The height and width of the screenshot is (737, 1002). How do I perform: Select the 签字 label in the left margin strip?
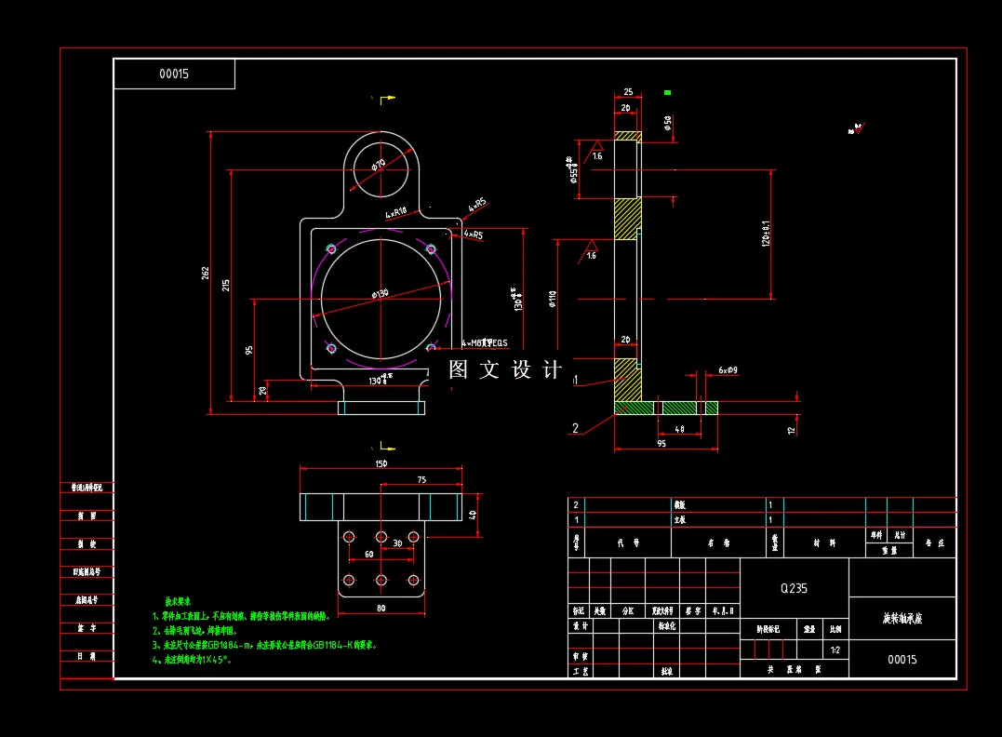click(87, 628)
